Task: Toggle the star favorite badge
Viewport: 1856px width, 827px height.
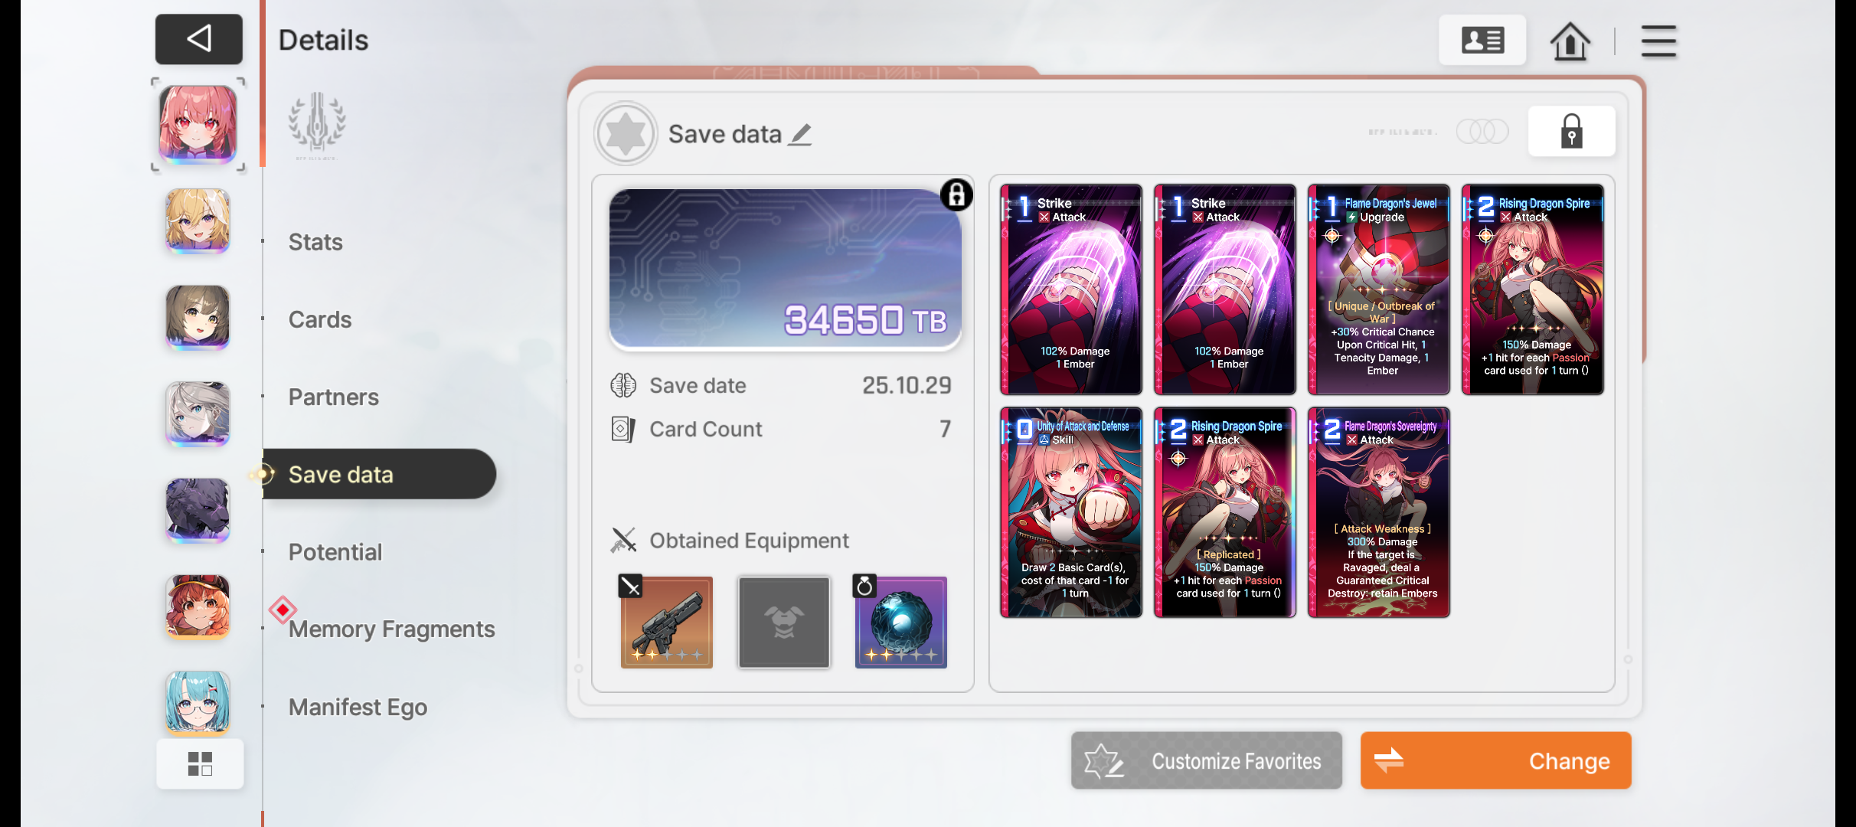Action: point(626,134)
